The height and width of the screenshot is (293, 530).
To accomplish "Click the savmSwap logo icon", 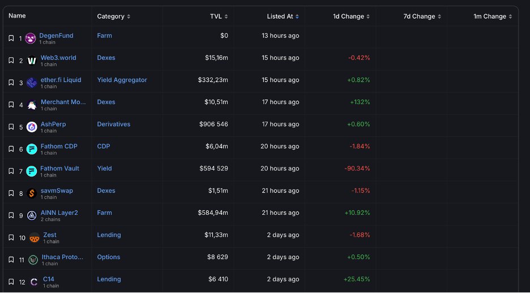I will [32, 193].
